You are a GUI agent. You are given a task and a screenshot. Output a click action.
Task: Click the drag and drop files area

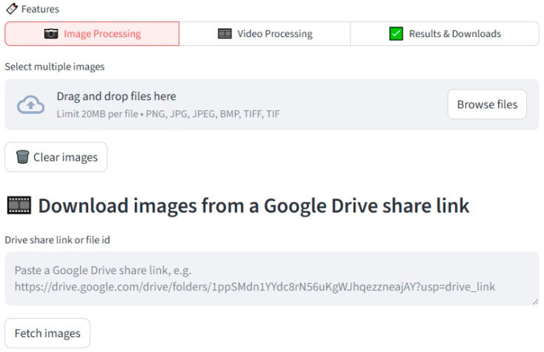tap(272, 104)
